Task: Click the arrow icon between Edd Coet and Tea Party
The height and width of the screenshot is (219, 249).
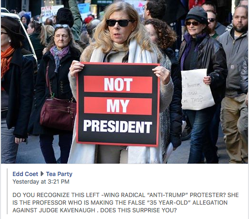Action: click(42, 174)
